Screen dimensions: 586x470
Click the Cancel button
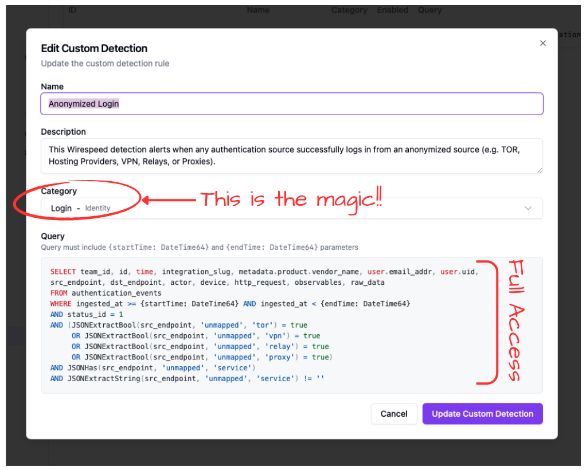click(x=394, y=413)
